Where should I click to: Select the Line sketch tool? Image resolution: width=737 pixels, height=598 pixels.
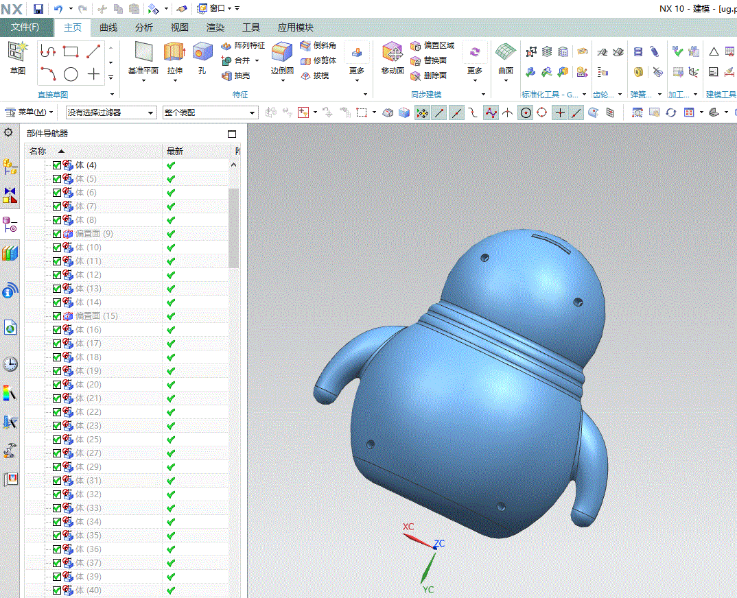click(x=93, y=51)
